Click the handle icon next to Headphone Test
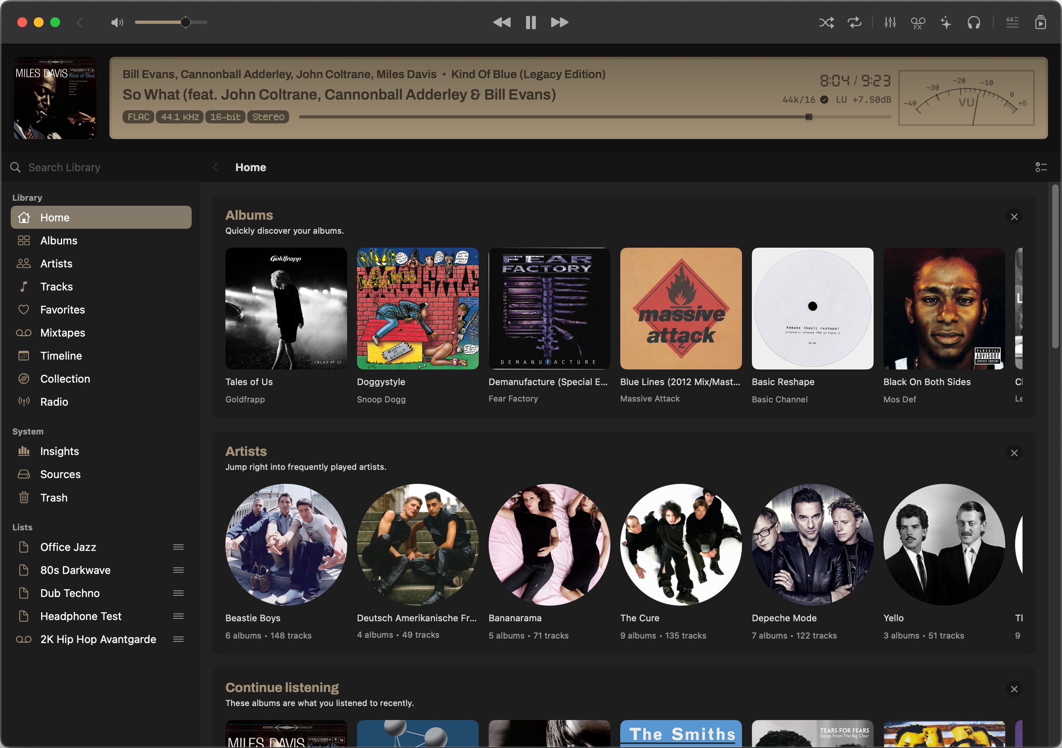 tap(179, 617)
